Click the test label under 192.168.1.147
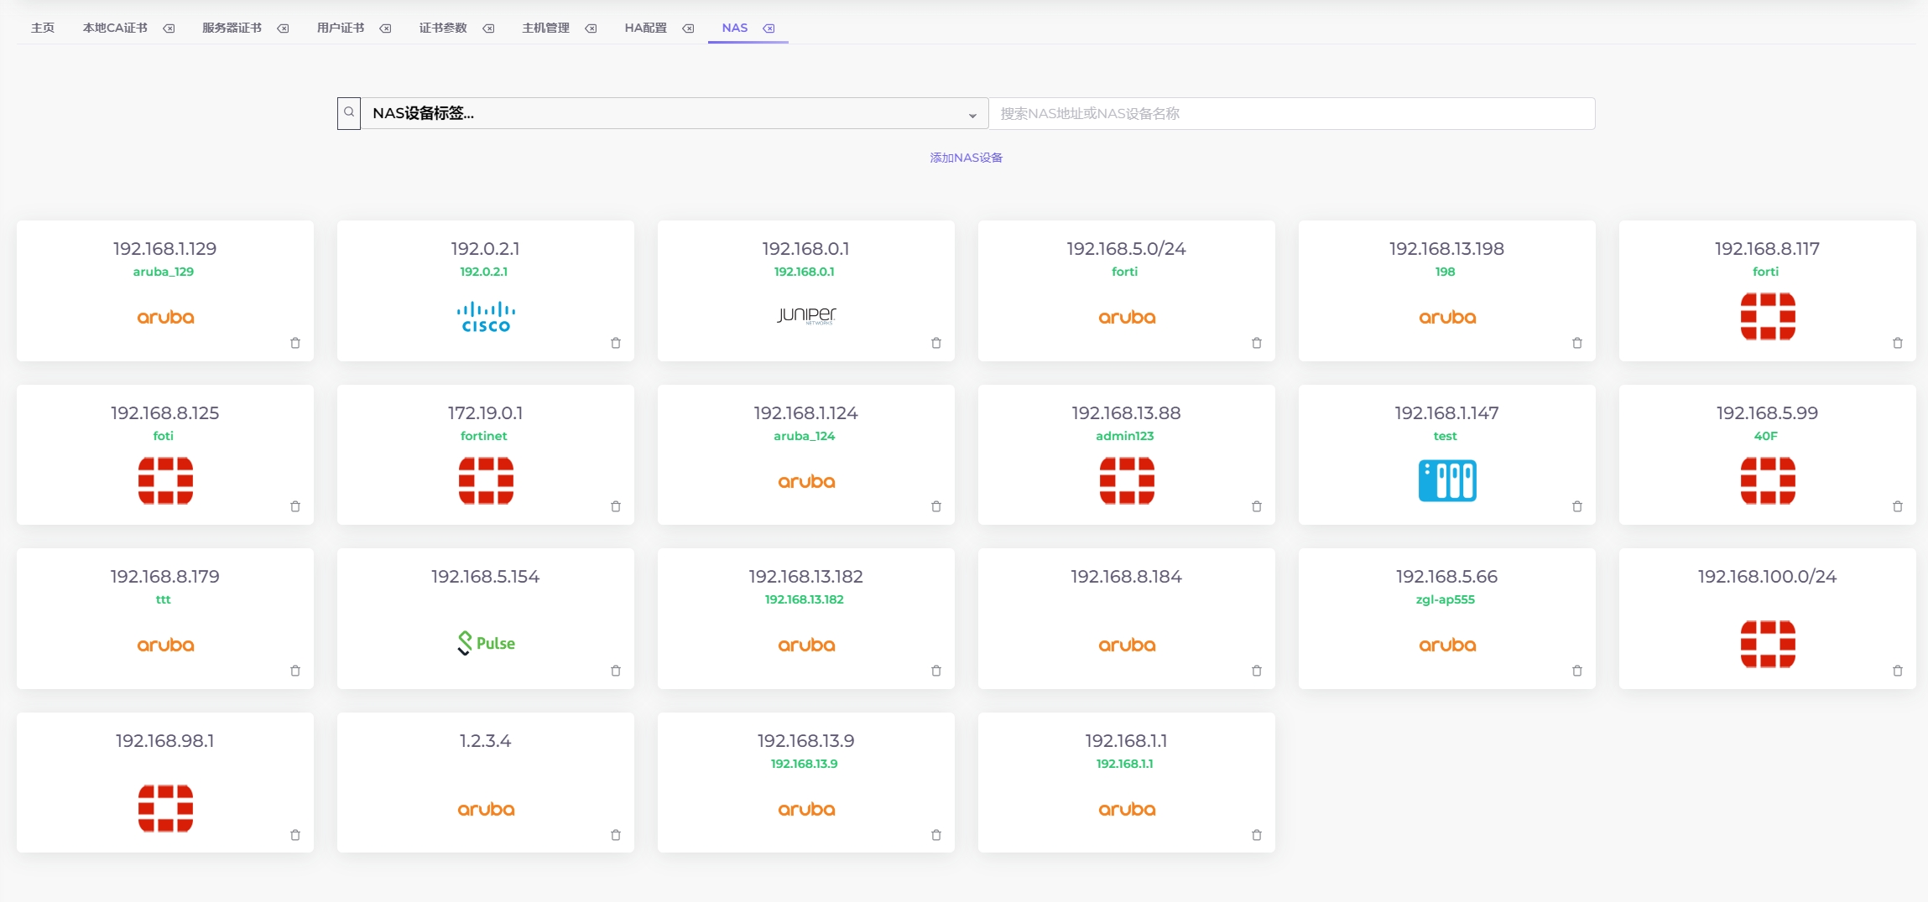Viewport: 1928px width, 902px height. point(1446,436)
